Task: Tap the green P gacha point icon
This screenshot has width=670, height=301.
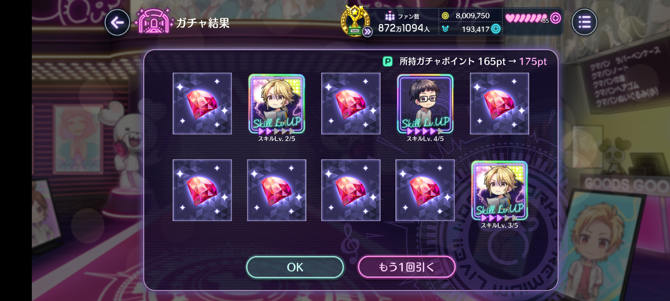Action: click(387, 61)
